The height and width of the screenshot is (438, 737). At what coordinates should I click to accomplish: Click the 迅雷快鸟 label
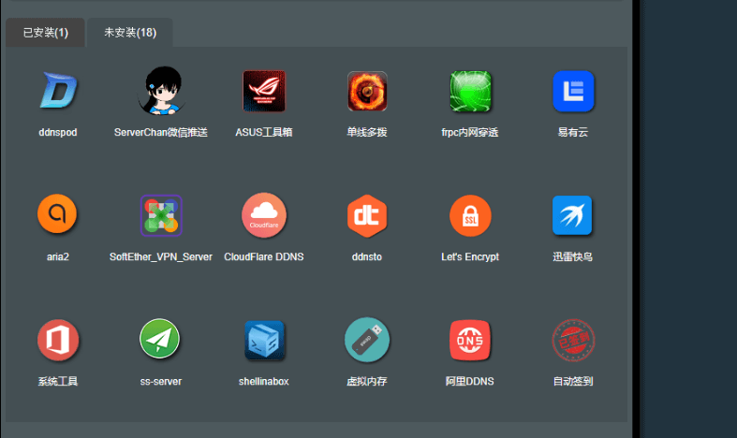[572, 256]
